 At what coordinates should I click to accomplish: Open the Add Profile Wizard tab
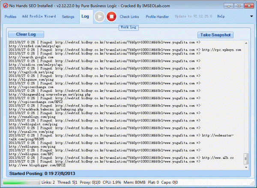point(39,16)
